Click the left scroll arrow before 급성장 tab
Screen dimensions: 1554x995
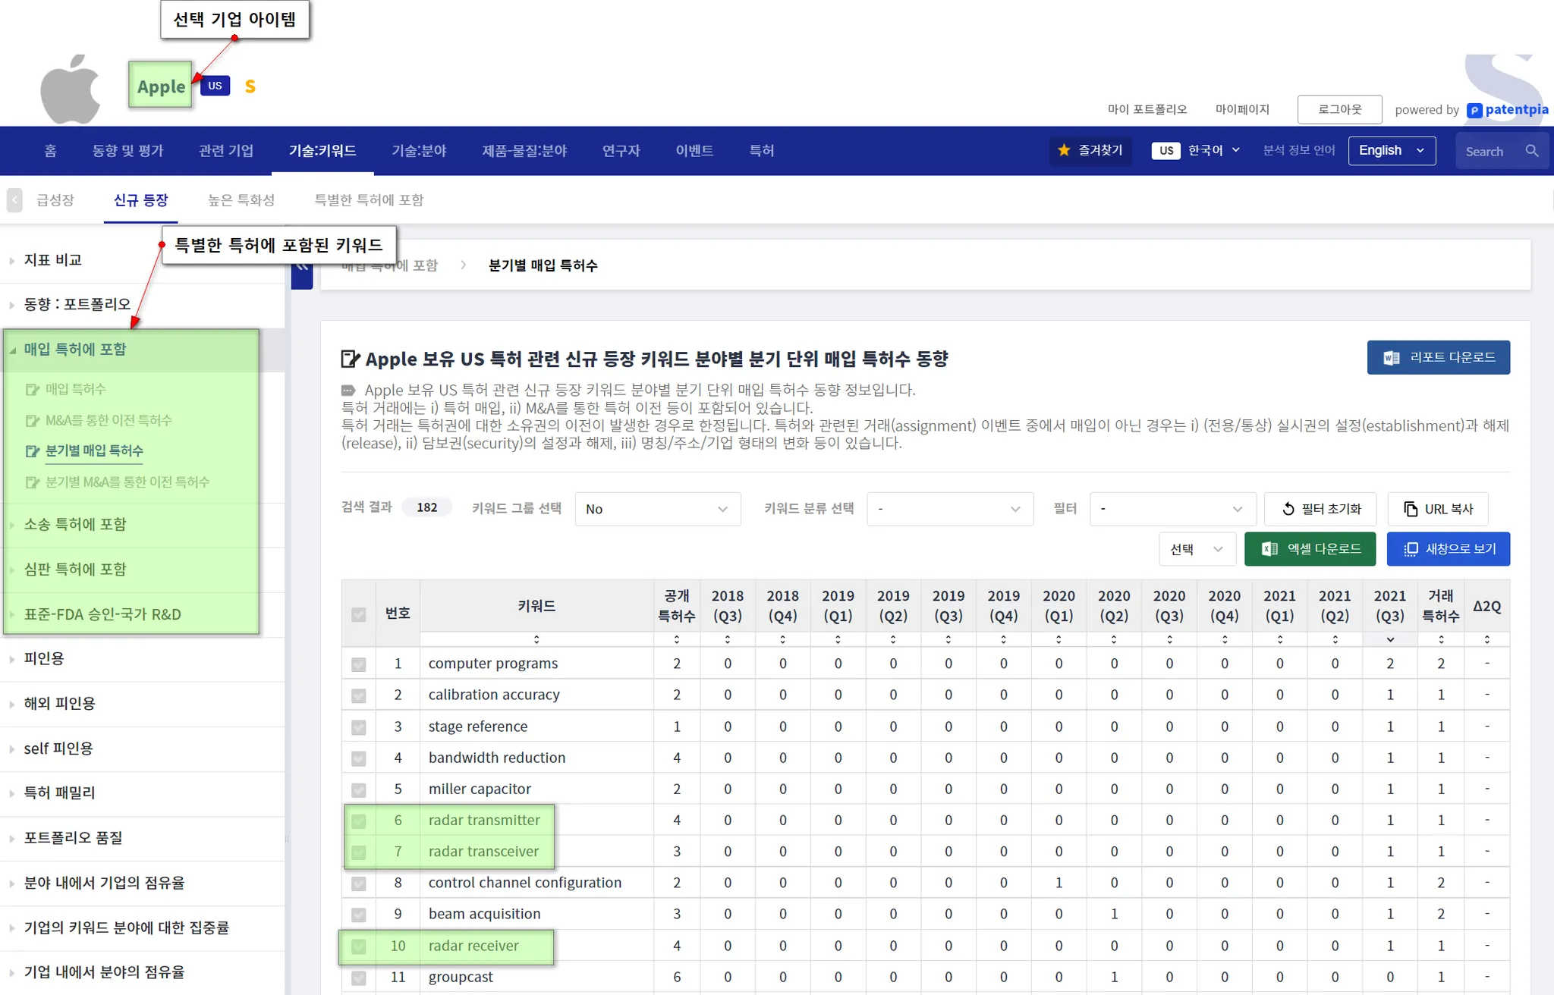point(14,200)
